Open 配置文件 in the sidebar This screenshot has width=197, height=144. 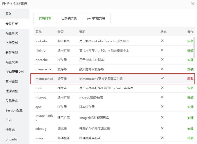pos(15,62)
